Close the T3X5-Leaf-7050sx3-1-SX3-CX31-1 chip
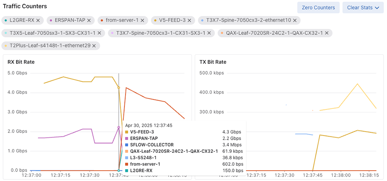387x181 pixels. click(99, 33)
